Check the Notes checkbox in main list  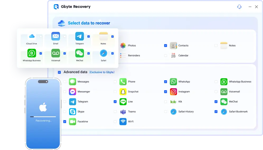pyautogui.click(x=216, y=45)
